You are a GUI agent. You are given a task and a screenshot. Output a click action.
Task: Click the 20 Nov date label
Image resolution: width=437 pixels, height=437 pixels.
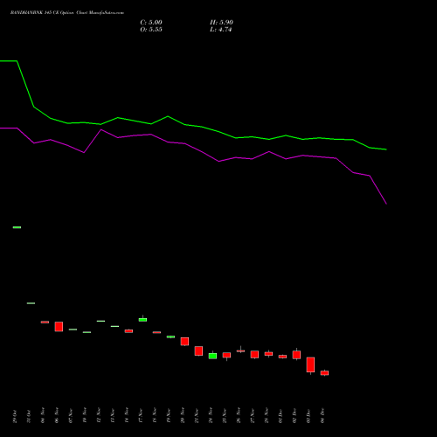click(x=183, y=416)
